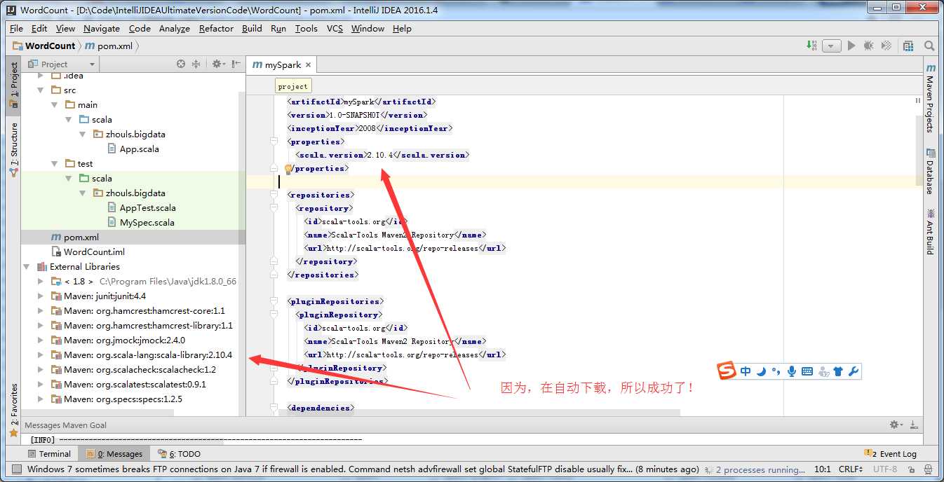Open Project panel settings gear

pos(217,64)
